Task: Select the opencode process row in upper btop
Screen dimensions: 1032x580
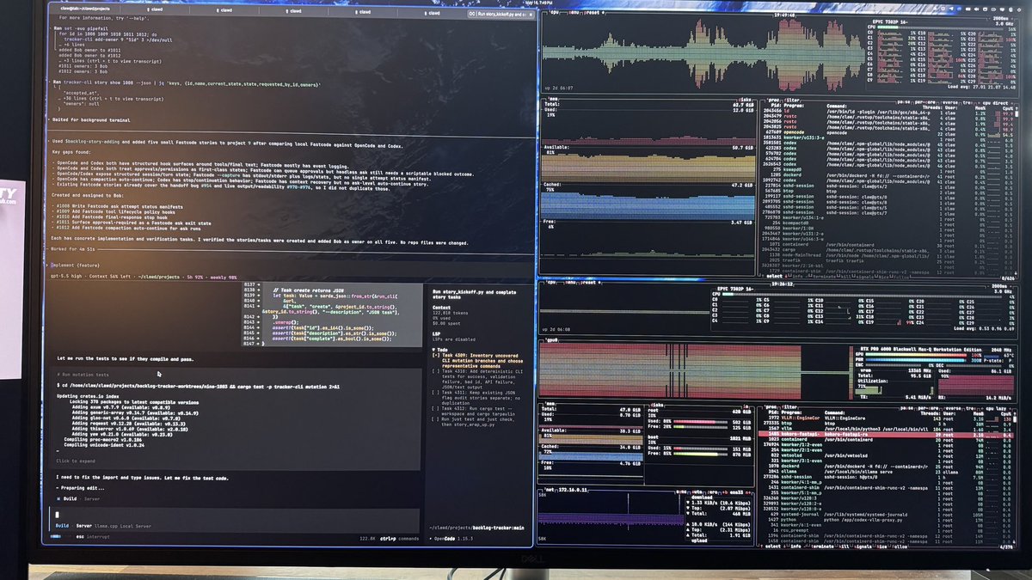Action: [x=890, y=133]
